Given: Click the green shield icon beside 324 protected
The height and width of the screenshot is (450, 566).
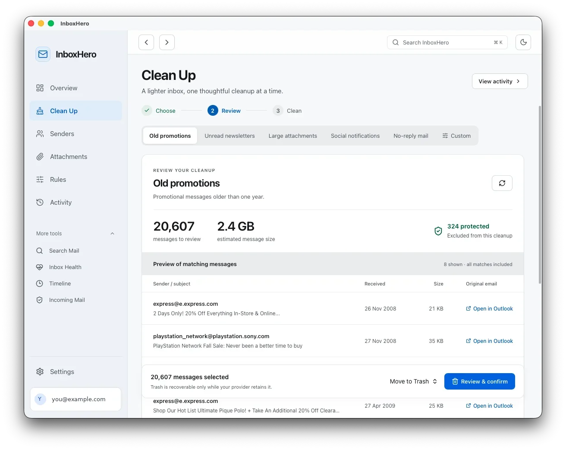Looking at the screenshot, I should (438, 231).
